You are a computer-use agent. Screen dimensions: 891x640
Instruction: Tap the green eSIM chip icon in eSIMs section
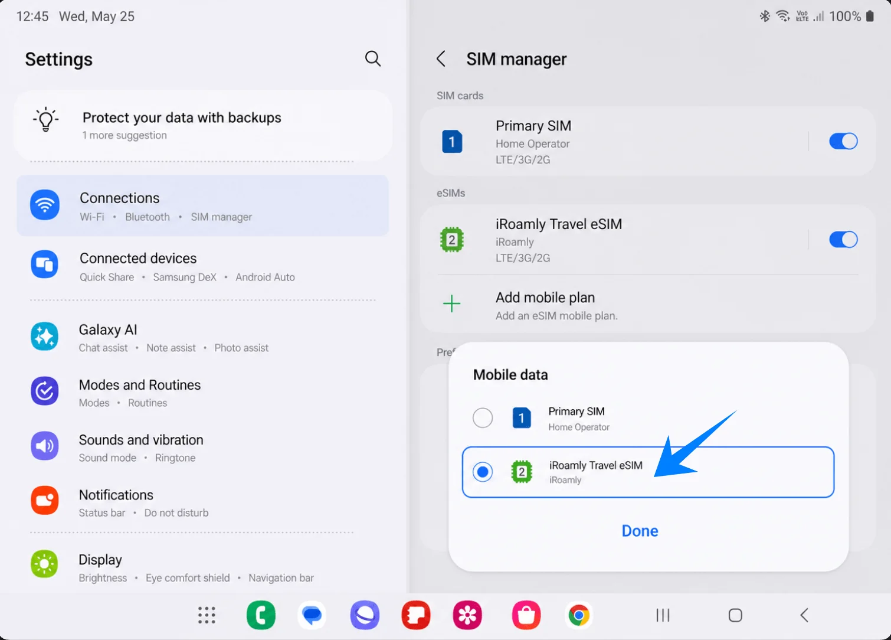coord(452,240)
